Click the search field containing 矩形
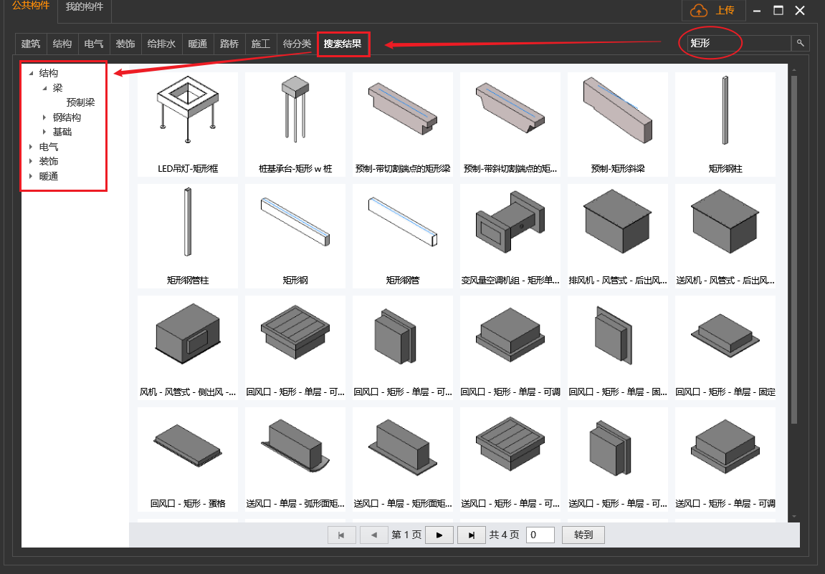The image size is (825, 574). (739, 43)
